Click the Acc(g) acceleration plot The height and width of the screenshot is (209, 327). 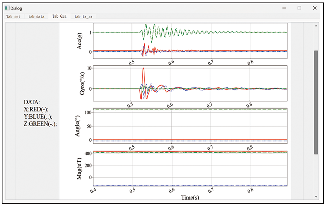[190, 41]
